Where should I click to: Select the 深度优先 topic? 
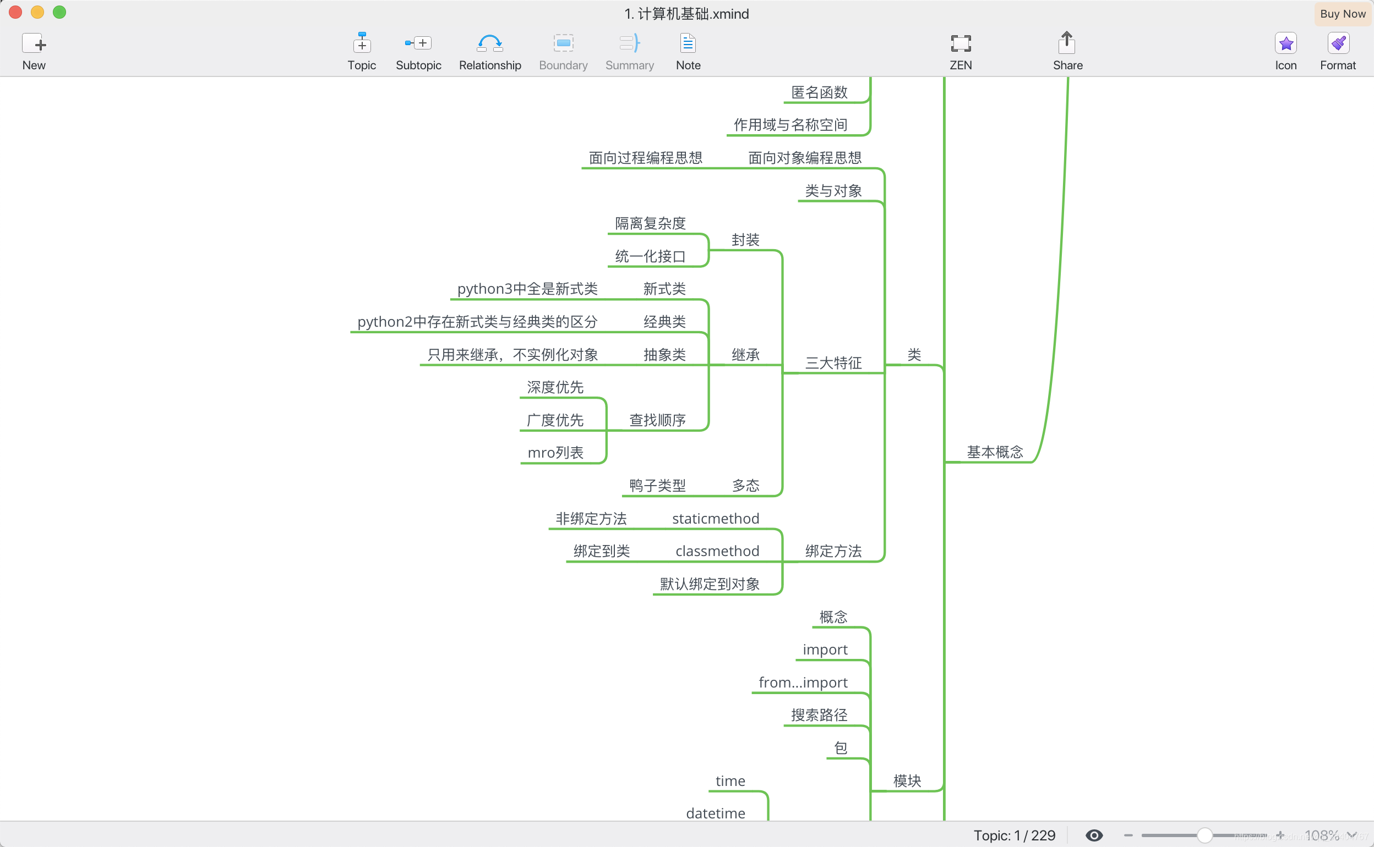[x=555, y=387]
